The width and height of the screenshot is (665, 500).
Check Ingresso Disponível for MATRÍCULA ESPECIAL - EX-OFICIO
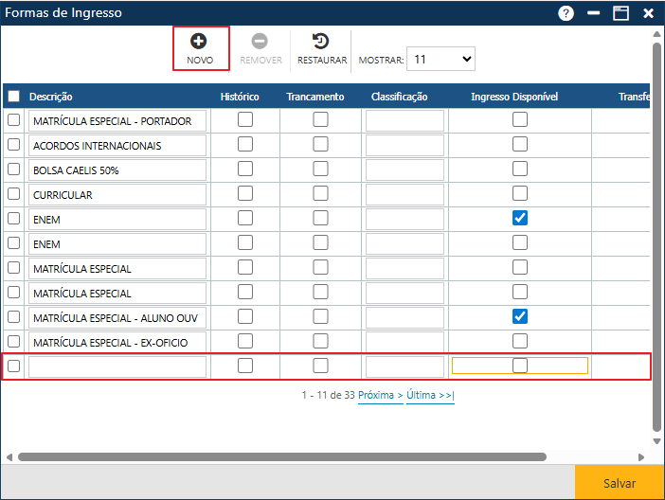coord(520,341)
